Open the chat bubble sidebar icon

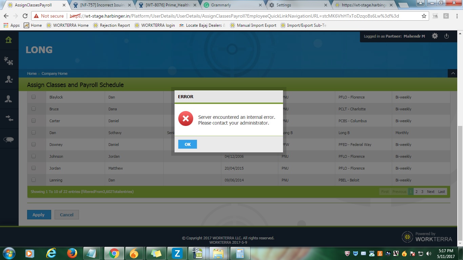[9, 139]
